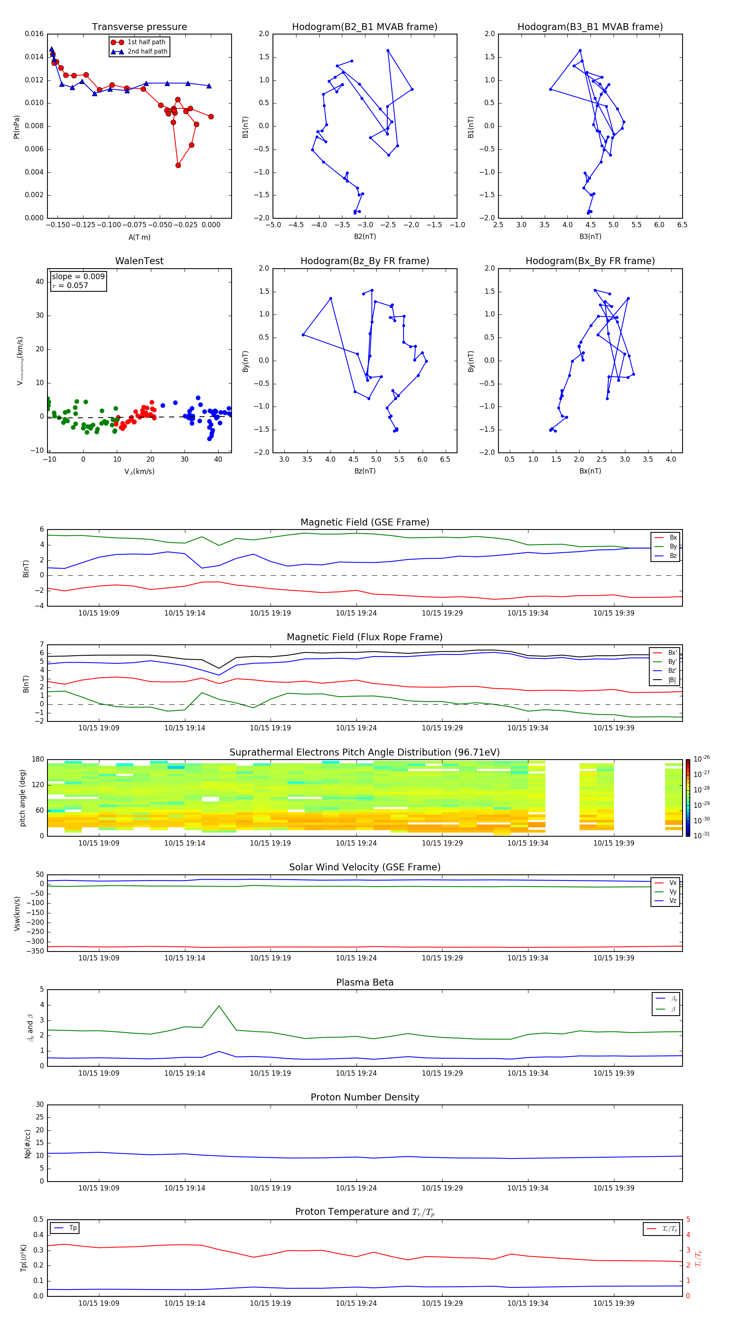This screenshot has width=730, height=1339.
Task: Click the 'Pt(nPa)' y-axis label
Action: click(x=16, y=127)
